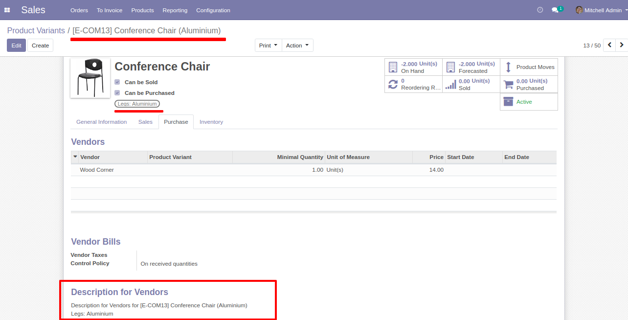Open the conversations chat icon

pos(555,10)
